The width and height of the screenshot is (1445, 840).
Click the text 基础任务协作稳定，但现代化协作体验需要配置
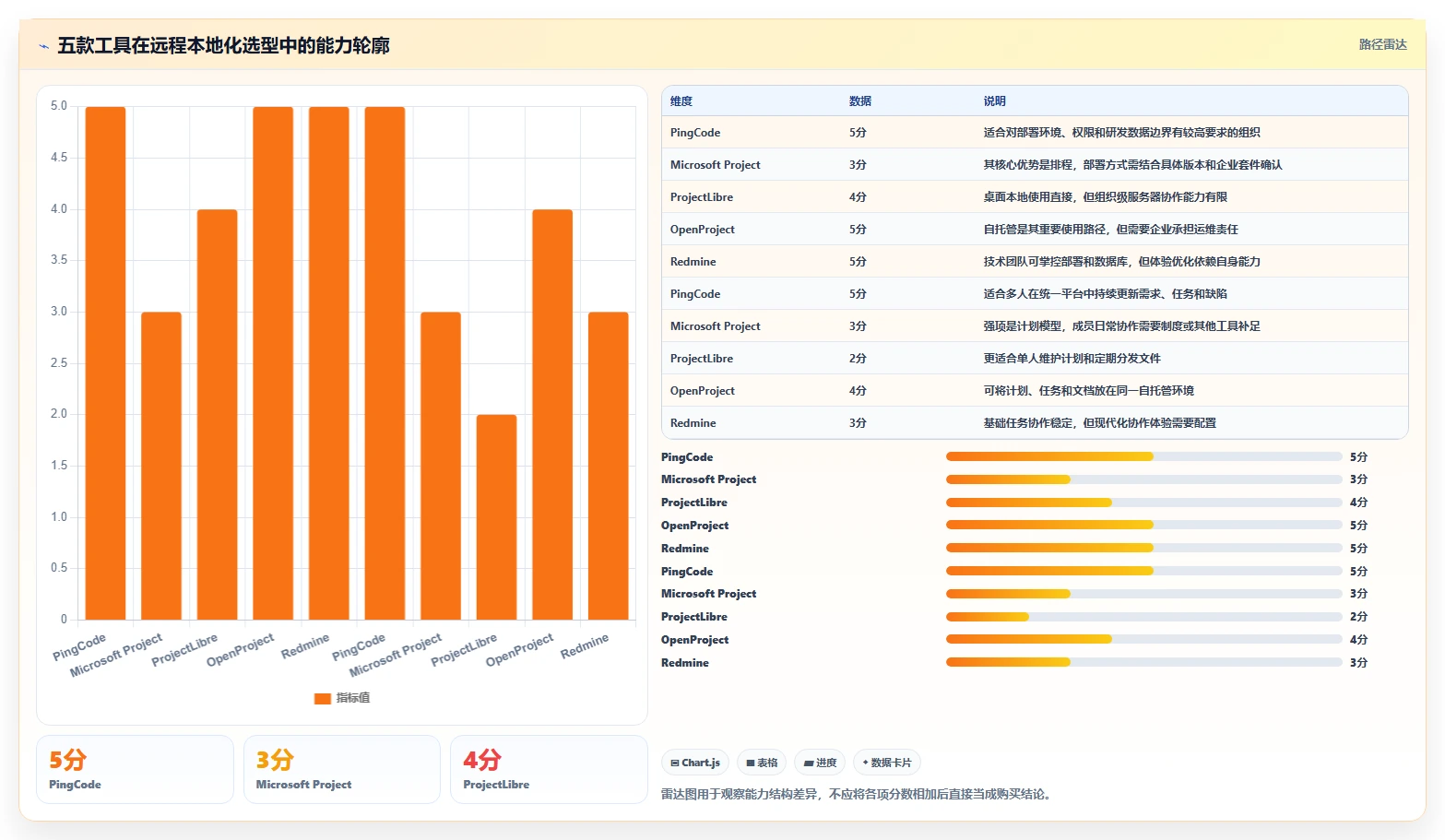click(1099, 423)
